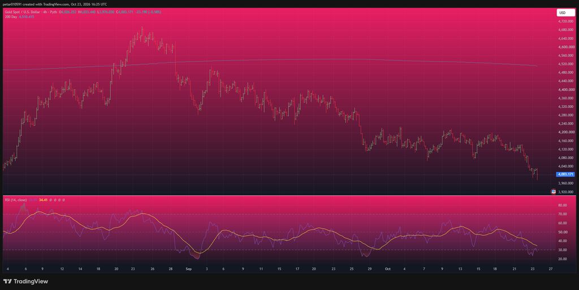This screenshot has height=290, width=579.
Task: Click the US flag session icon
Action: tap(553, 192)
